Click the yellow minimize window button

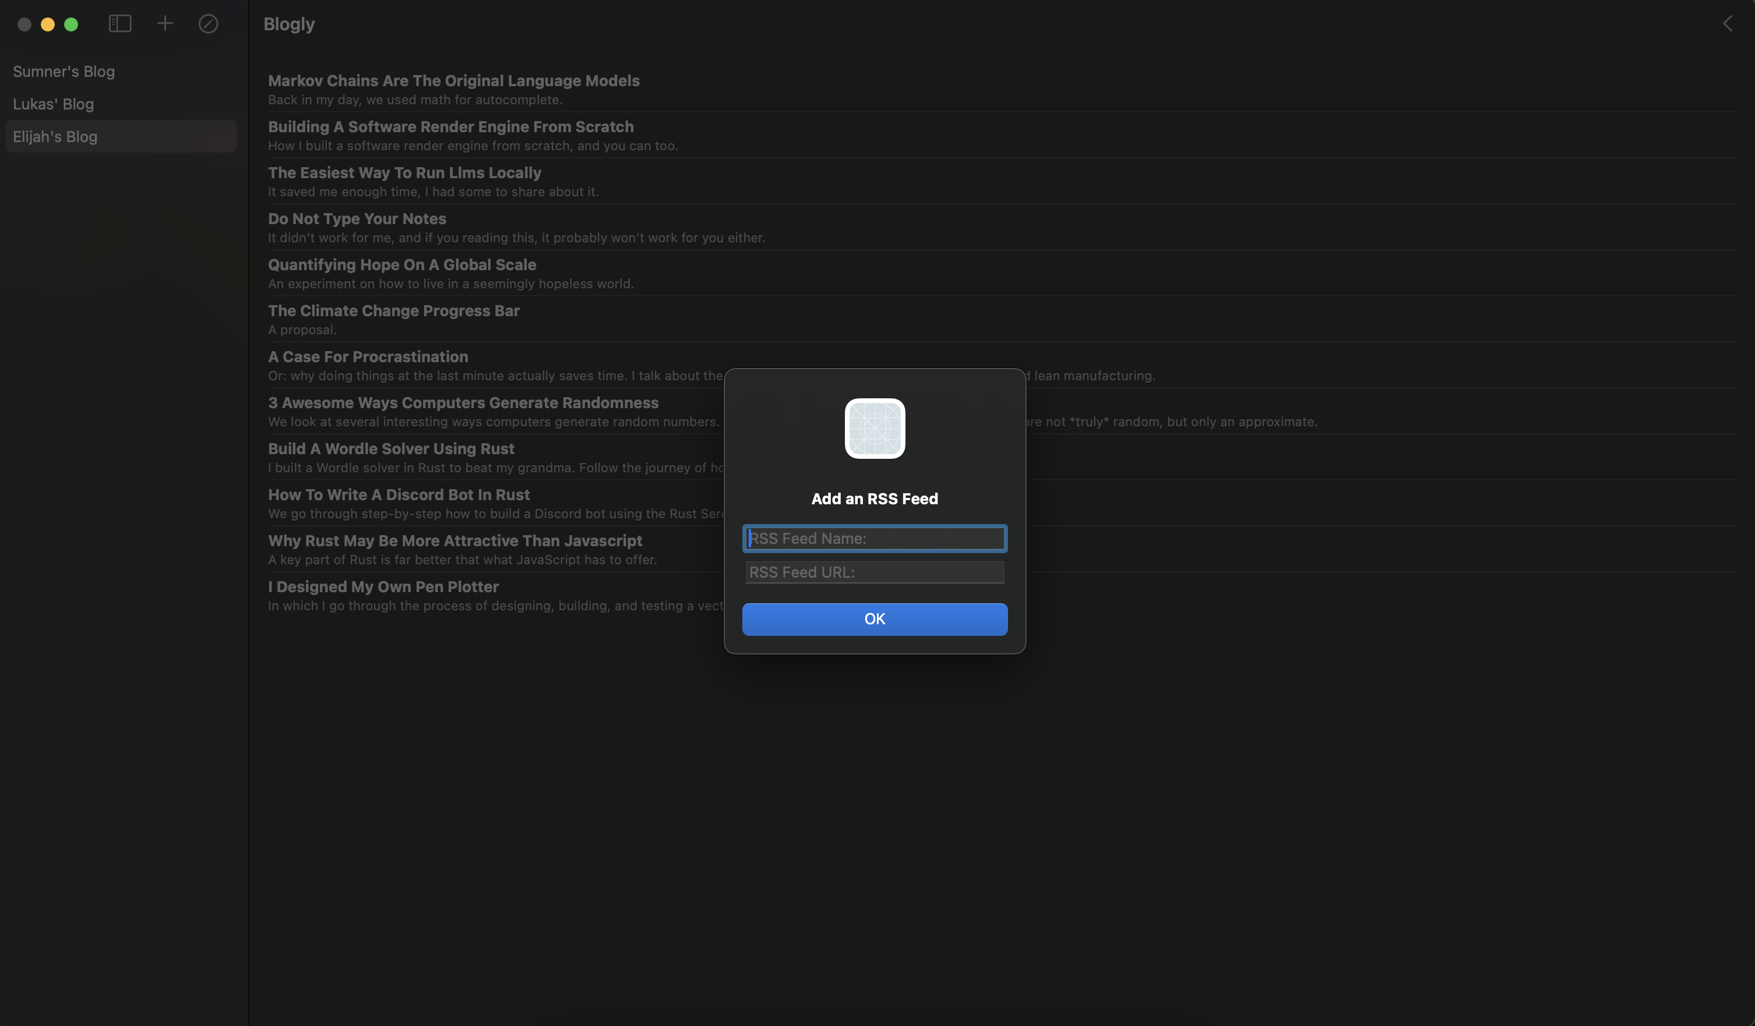tap(47, 24)
